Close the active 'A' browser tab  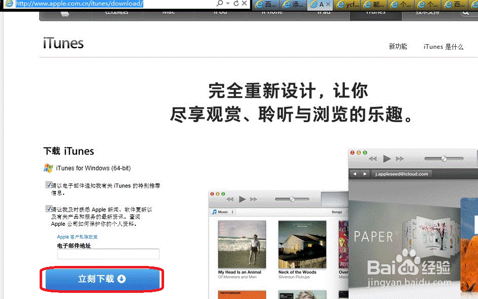(x=328, y=4)
